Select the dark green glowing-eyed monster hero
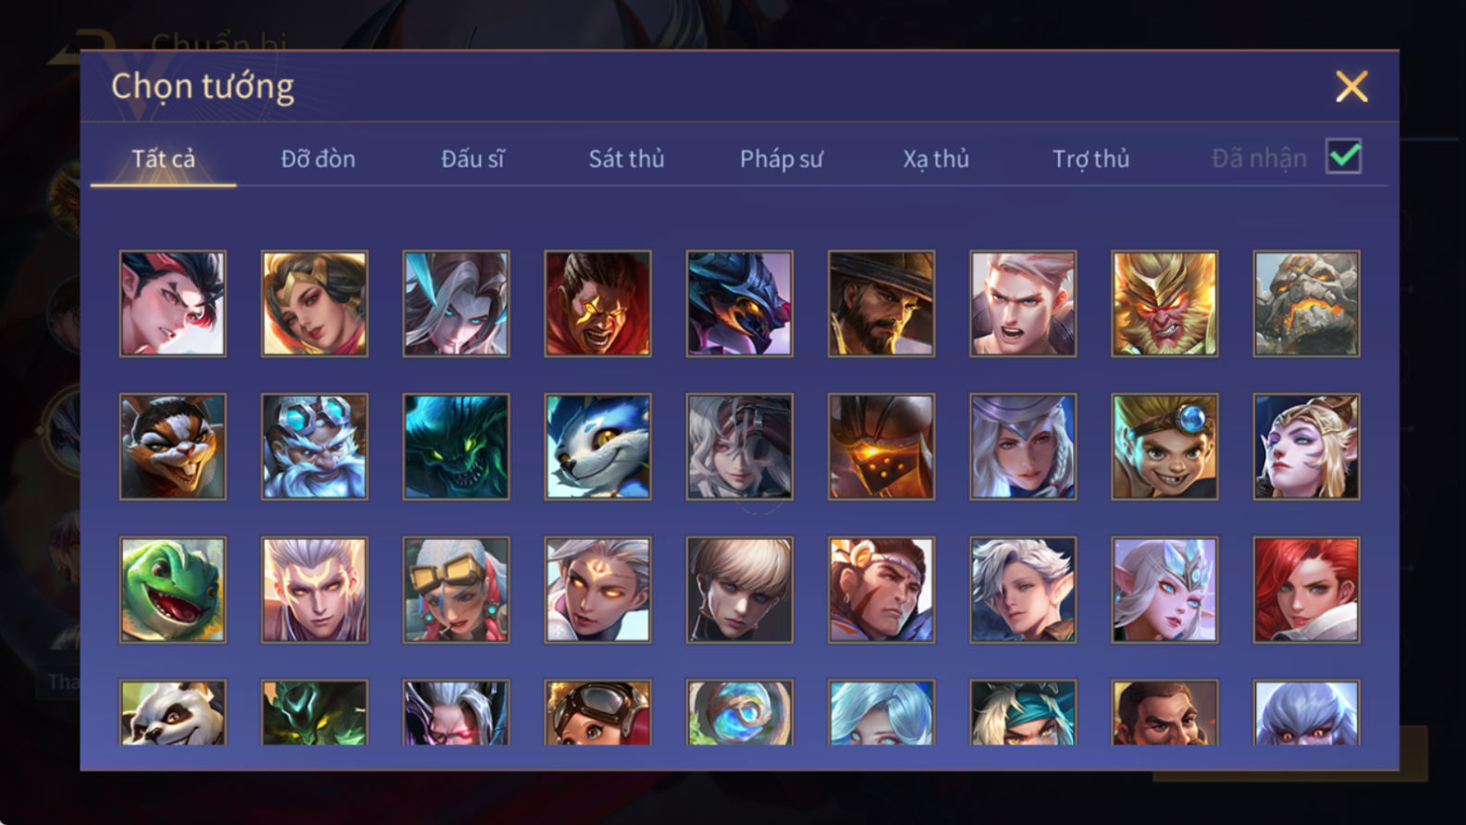Screen dimensions: 1466x825 coord(456,447)
